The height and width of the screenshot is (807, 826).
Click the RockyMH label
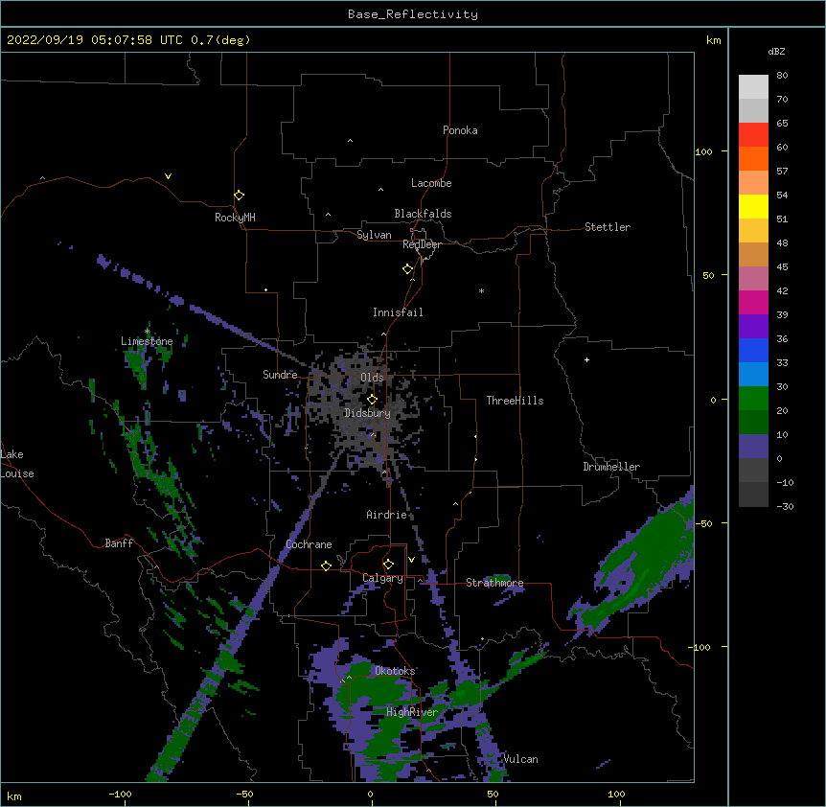(x=235, y=217)
